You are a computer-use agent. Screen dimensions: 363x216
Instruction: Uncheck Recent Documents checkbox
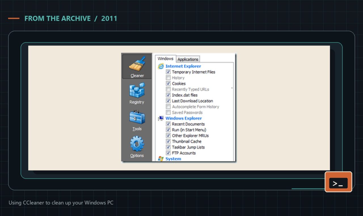click(x=168, y=124)
